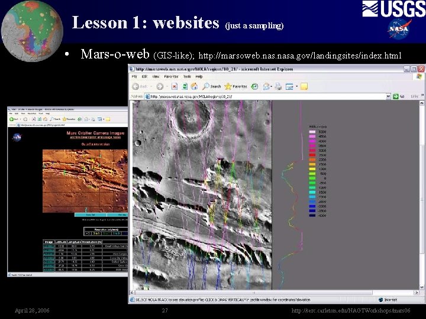426x319 pixels.
Task: Click Back button in Mars Orbiter Camera window
Action: tap(14, 119)
